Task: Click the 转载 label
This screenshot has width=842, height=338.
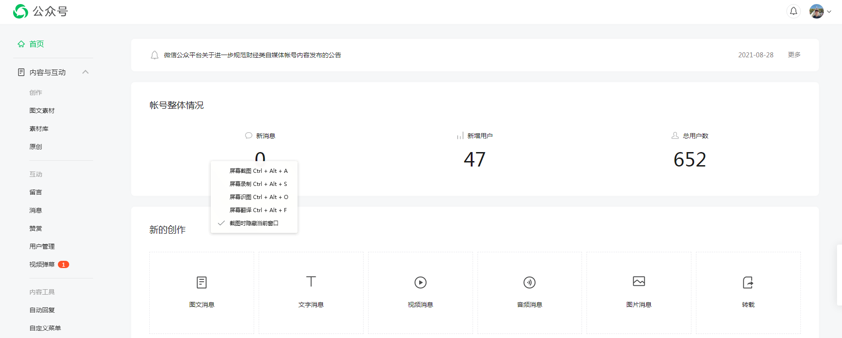Action: pos(748,305)
